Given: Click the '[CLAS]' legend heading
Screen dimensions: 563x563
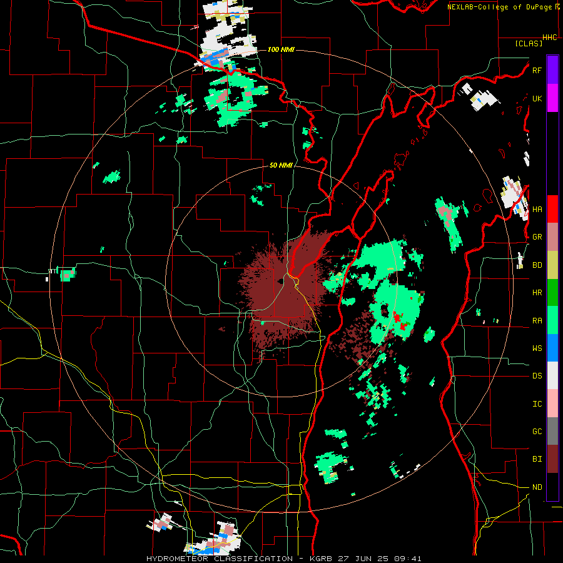Looking at the screenshot, I should (x=529, y=43).
